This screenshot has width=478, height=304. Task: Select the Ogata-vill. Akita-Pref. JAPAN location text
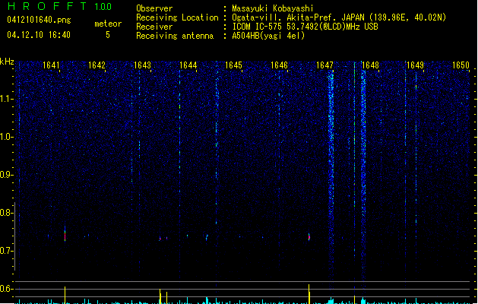click(339, 17)
